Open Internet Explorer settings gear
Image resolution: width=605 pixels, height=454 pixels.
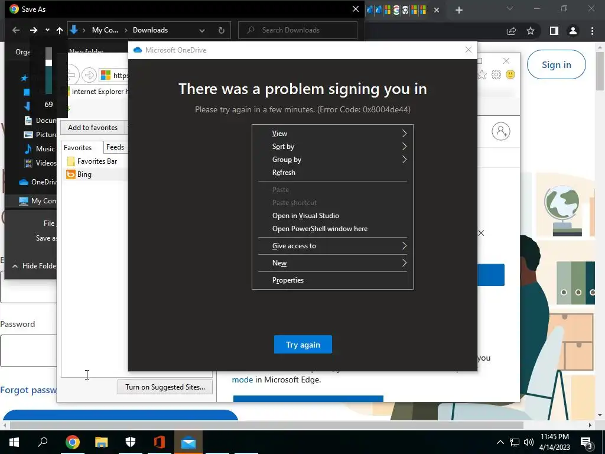[x=496, y=74]
